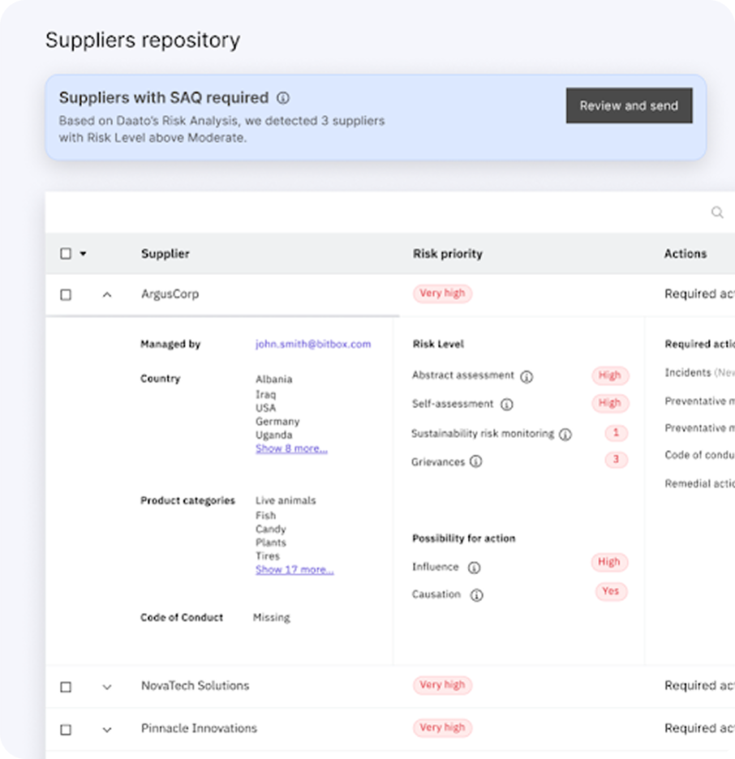Image resolution: width=735 pixels, height=759 pixels.
Task: Check the NovaTech Solutions row checkbox
Action: click(66, 687)
